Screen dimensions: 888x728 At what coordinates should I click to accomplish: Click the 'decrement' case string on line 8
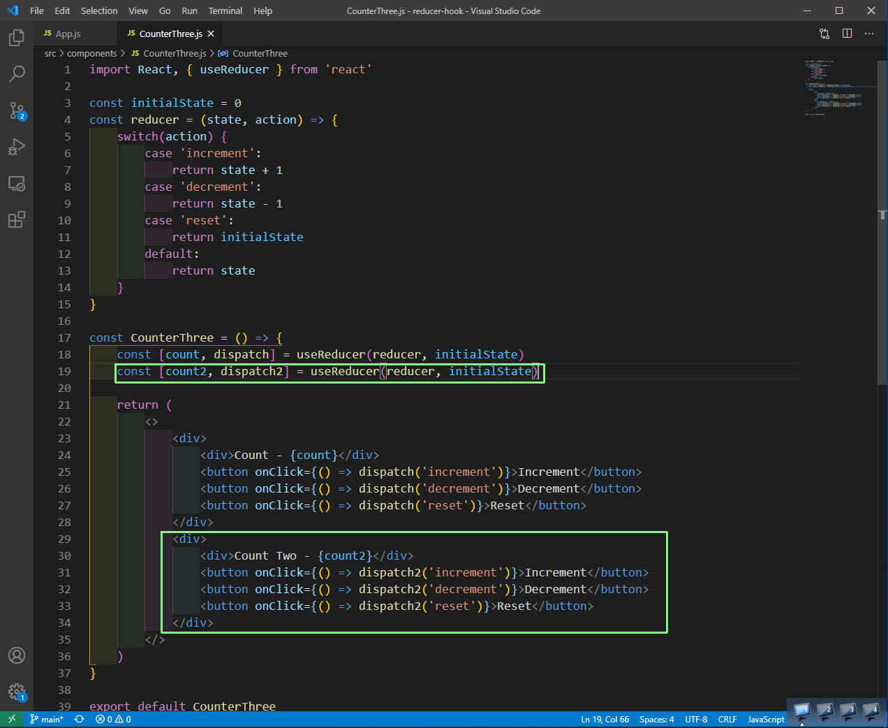(217, 187)
